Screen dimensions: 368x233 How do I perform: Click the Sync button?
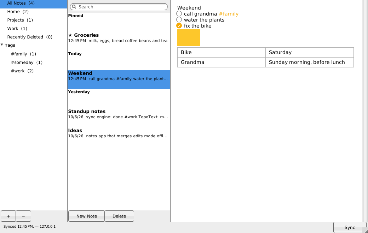tap(350, 227)
